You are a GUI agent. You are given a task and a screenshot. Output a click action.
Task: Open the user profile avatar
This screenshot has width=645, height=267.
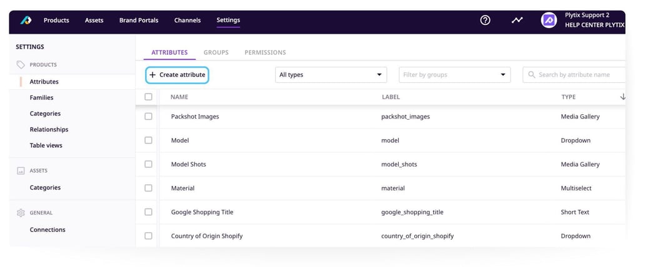pyautogui.click(x=549, y=20)
